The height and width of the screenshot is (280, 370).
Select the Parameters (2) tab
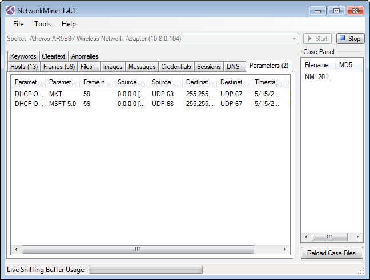pos(269,66)
